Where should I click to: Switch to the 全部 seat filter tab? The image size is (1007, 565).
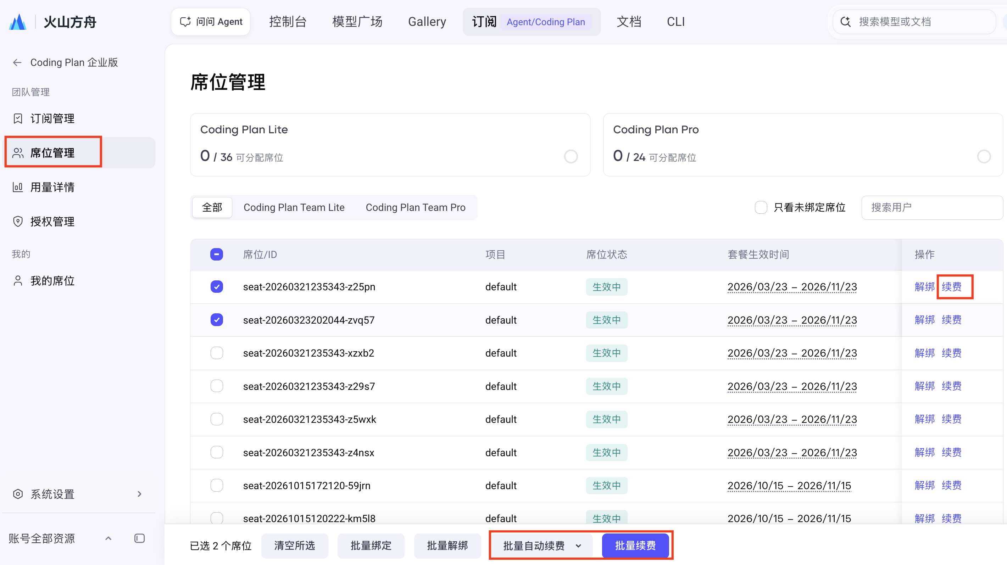click(212, 207)
